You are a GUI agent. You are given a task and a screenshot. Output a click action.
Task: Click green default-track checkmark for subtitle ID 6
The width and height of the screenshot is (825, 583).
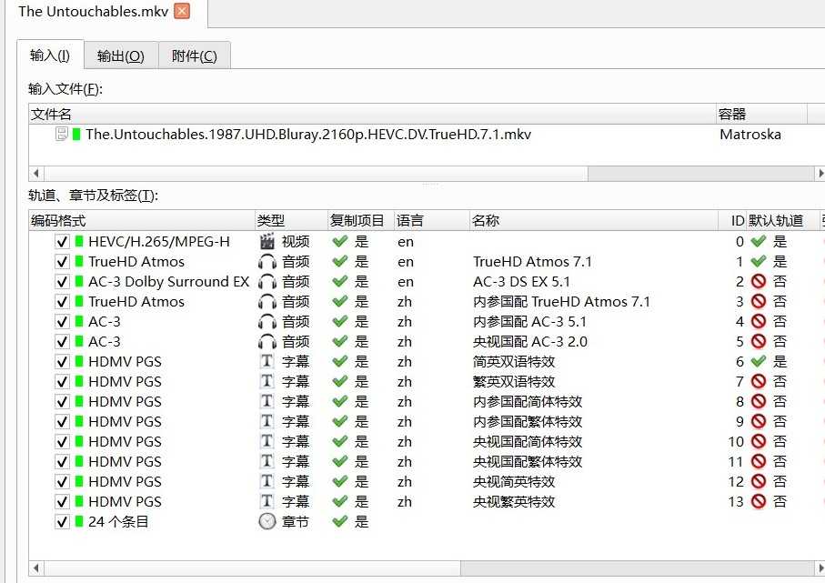759,361
